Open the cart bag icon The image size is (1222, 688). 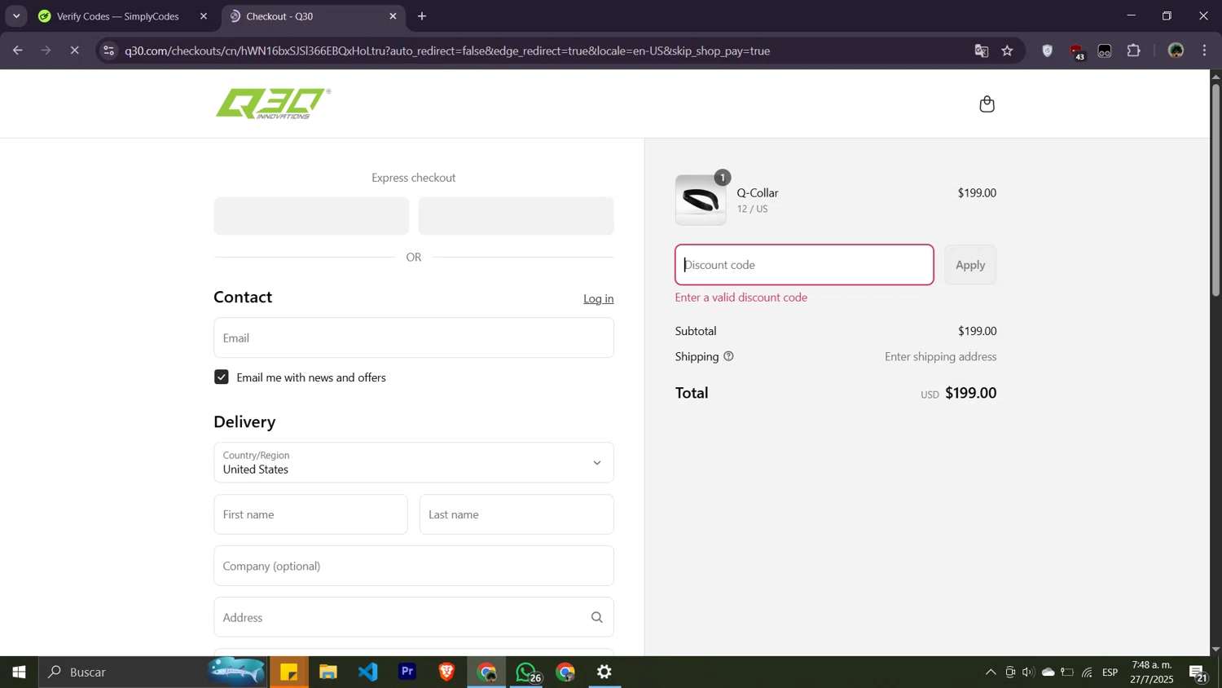(987, 104)
